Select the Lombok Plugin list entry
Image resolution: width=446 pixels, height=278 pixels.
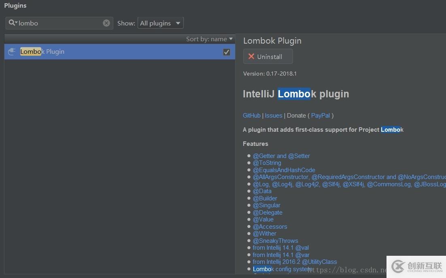[x=101, y=52]
